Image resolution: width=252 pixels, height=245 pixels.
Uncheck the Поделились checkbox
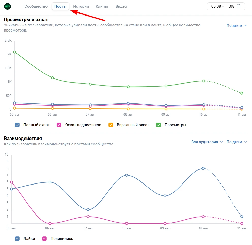[44, 239]
